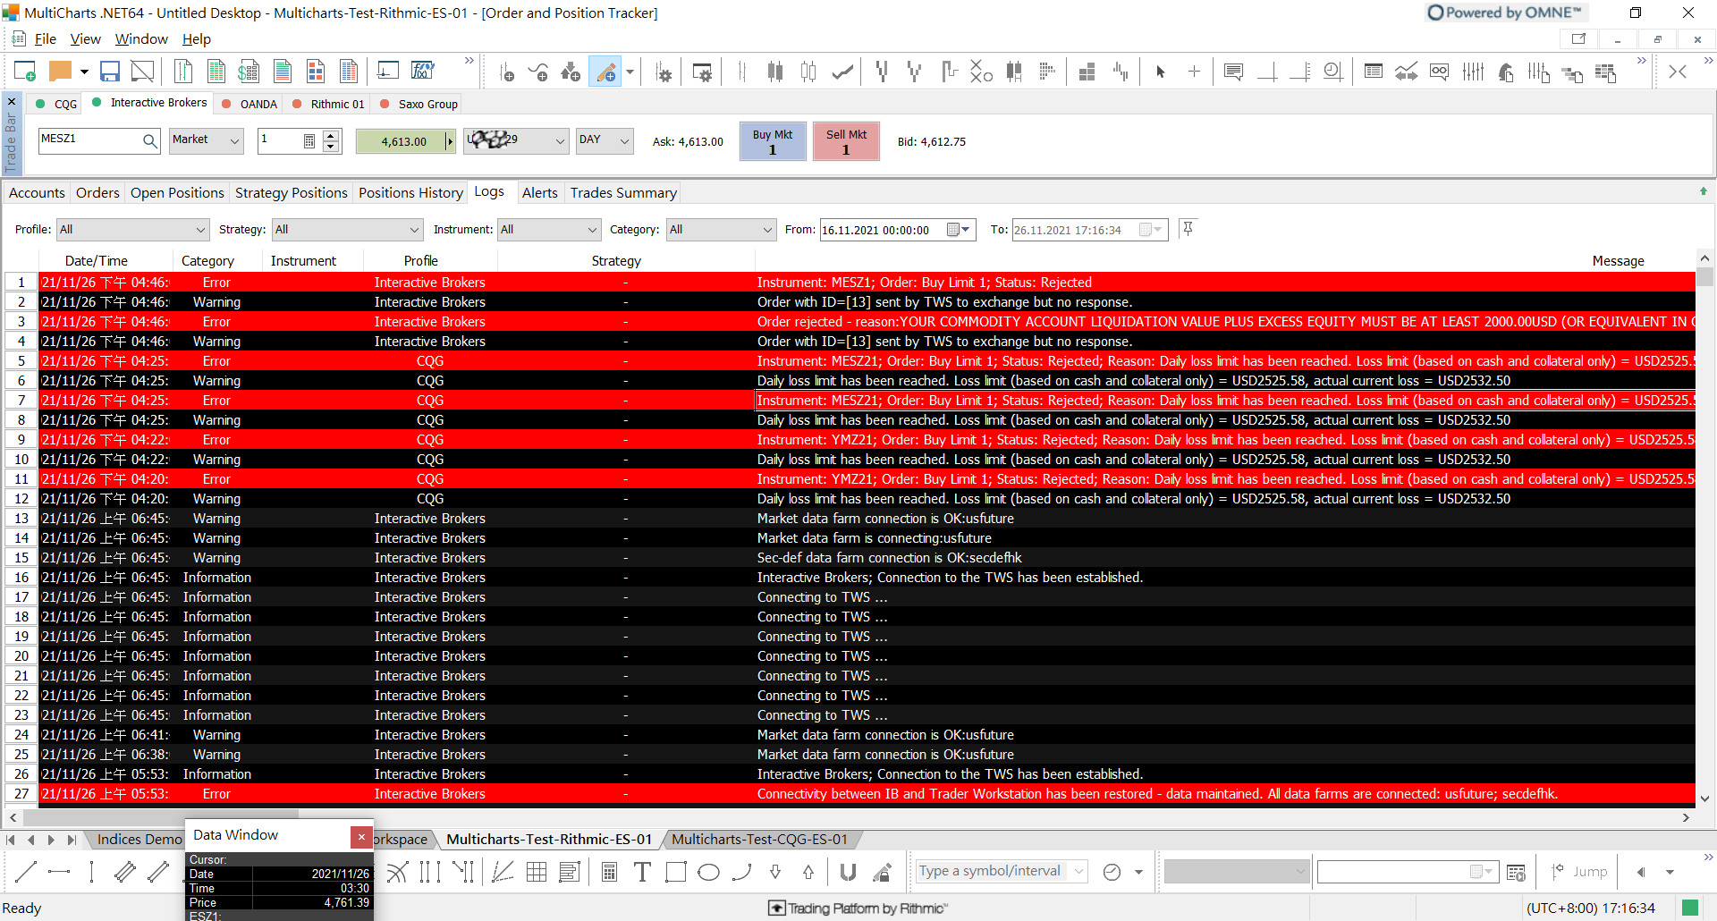The width and height of the screenshot is (1717, 921).
Task: Open the From date calendar picker
Action: [959, 230]
